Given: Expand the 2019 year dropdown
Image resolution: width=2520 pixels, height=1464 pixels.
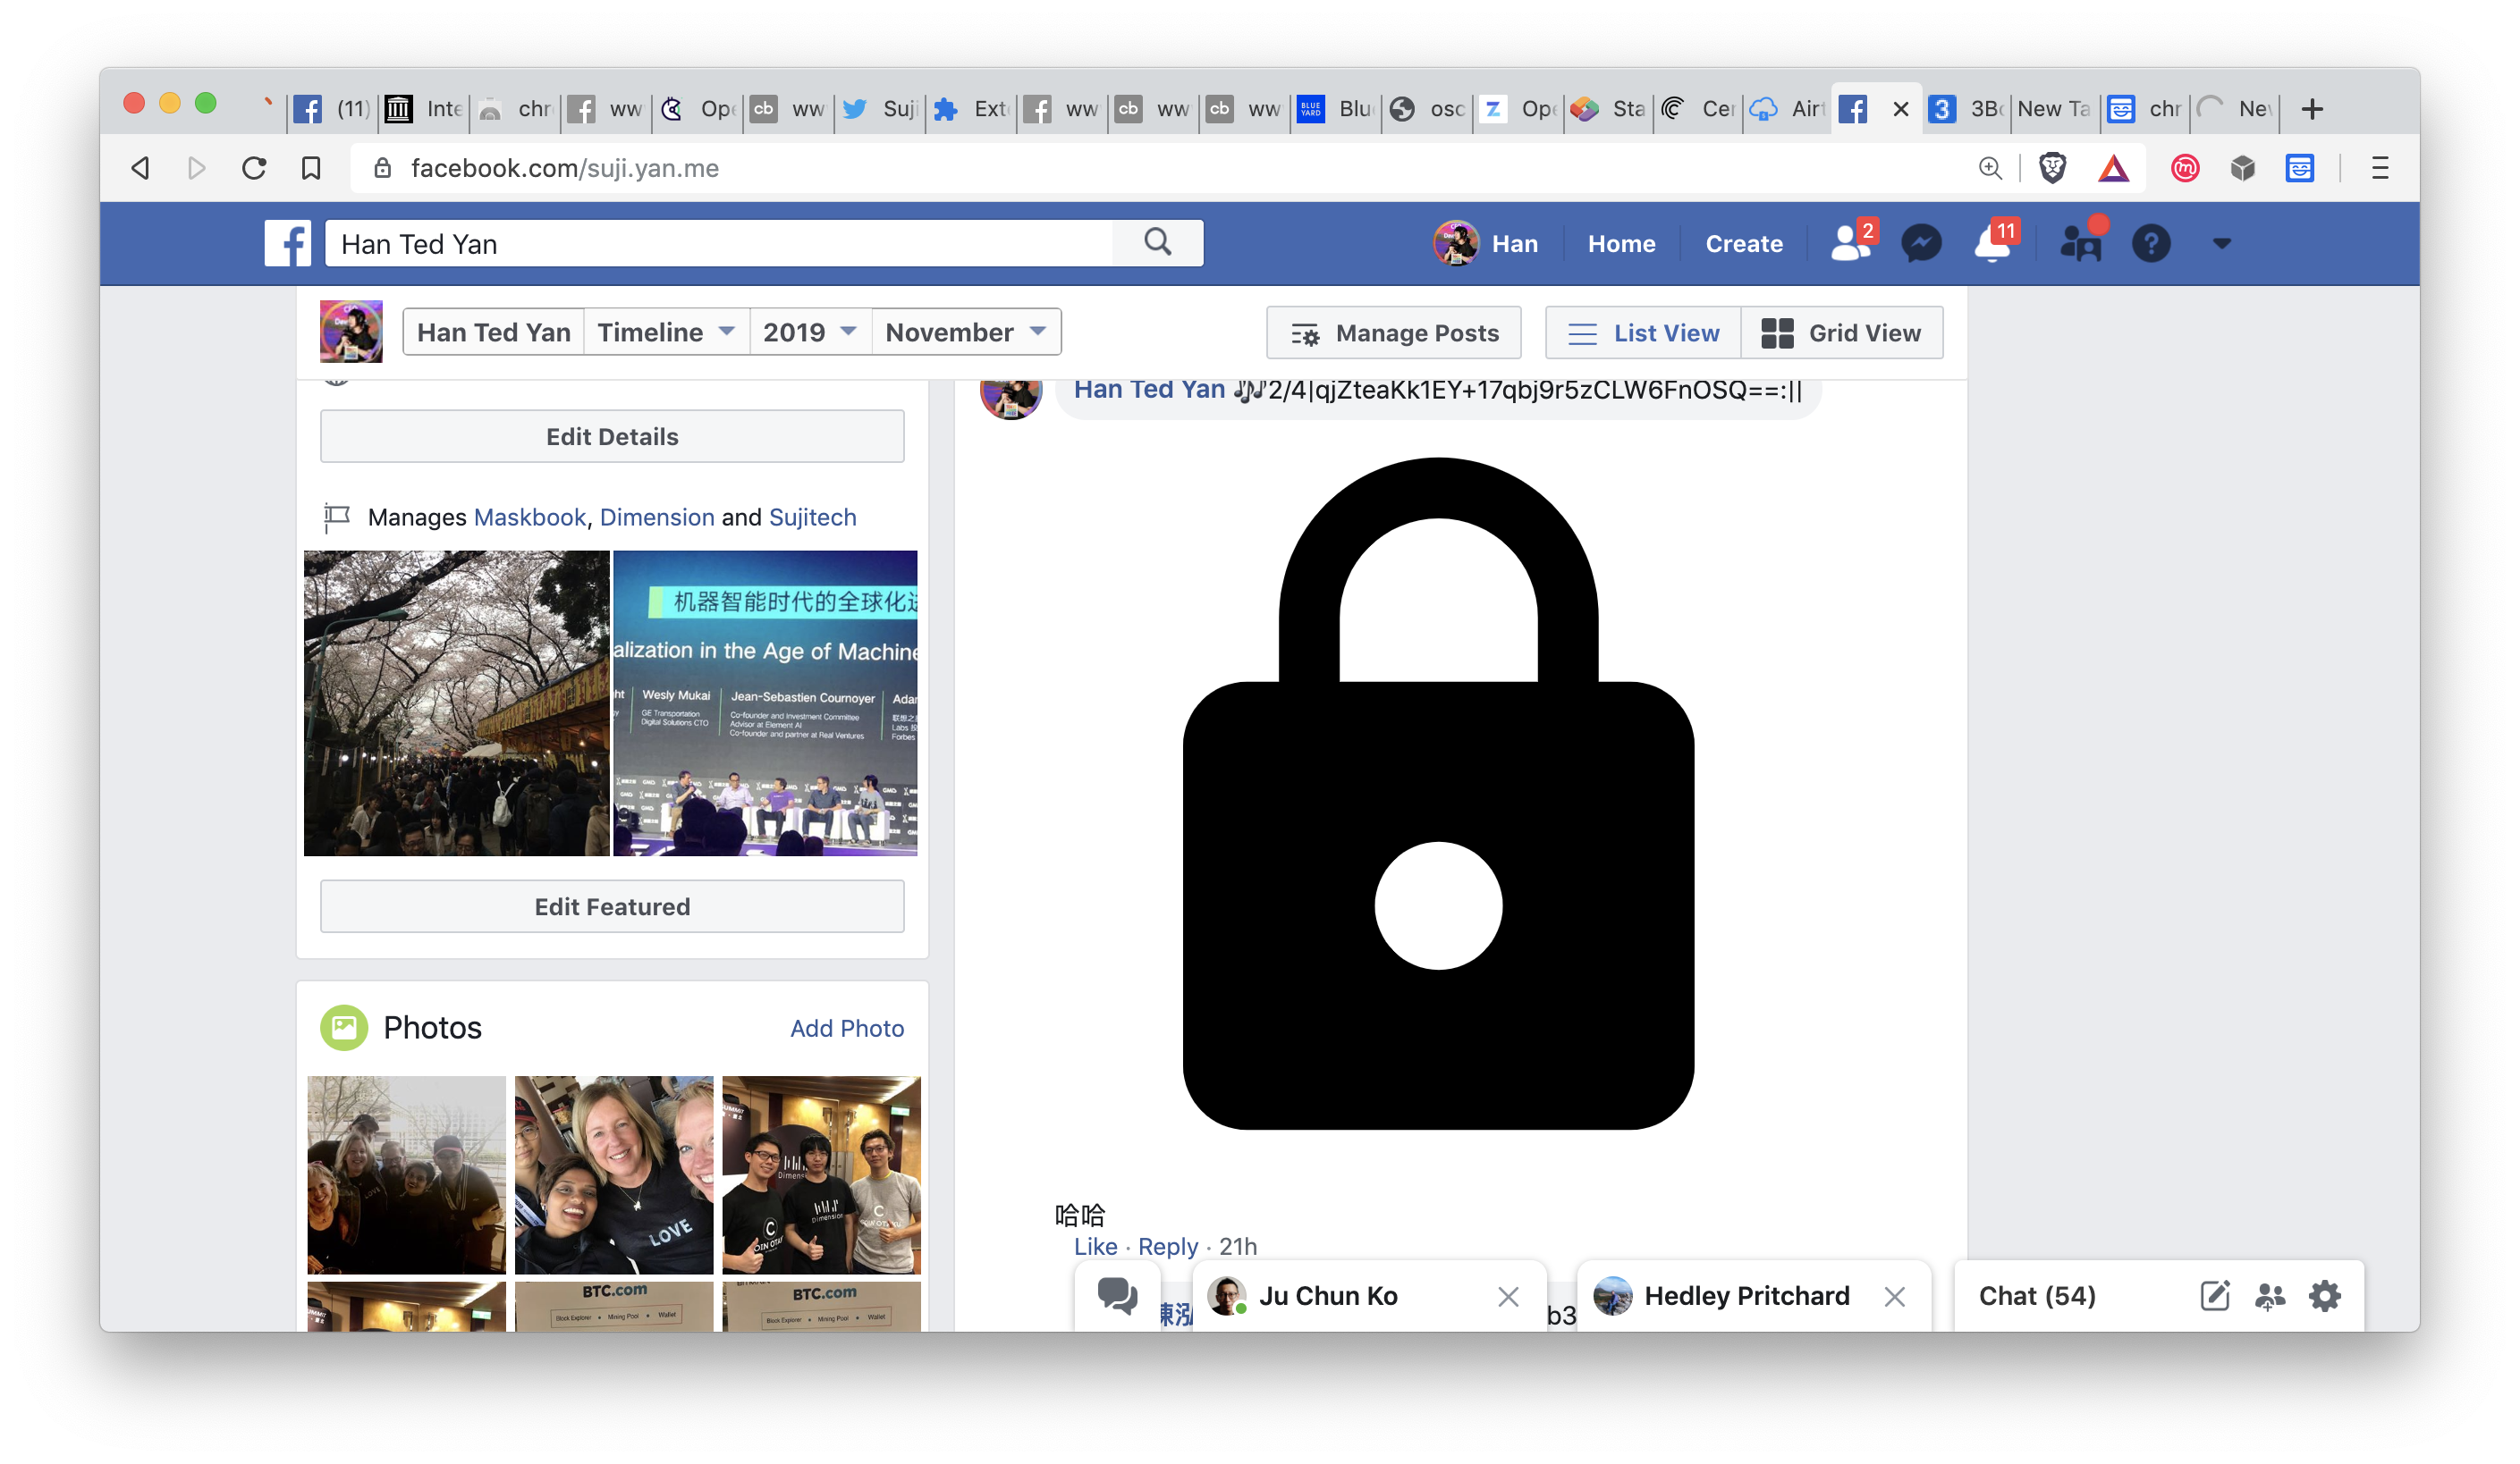Looking at the screenshot, I should coord(810,332).
